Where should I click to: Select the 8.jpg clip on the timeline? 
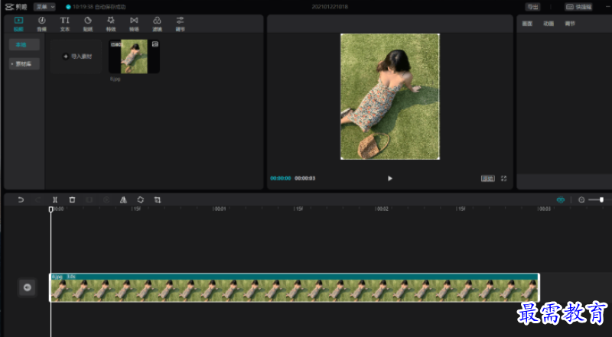tap(295, 287)
